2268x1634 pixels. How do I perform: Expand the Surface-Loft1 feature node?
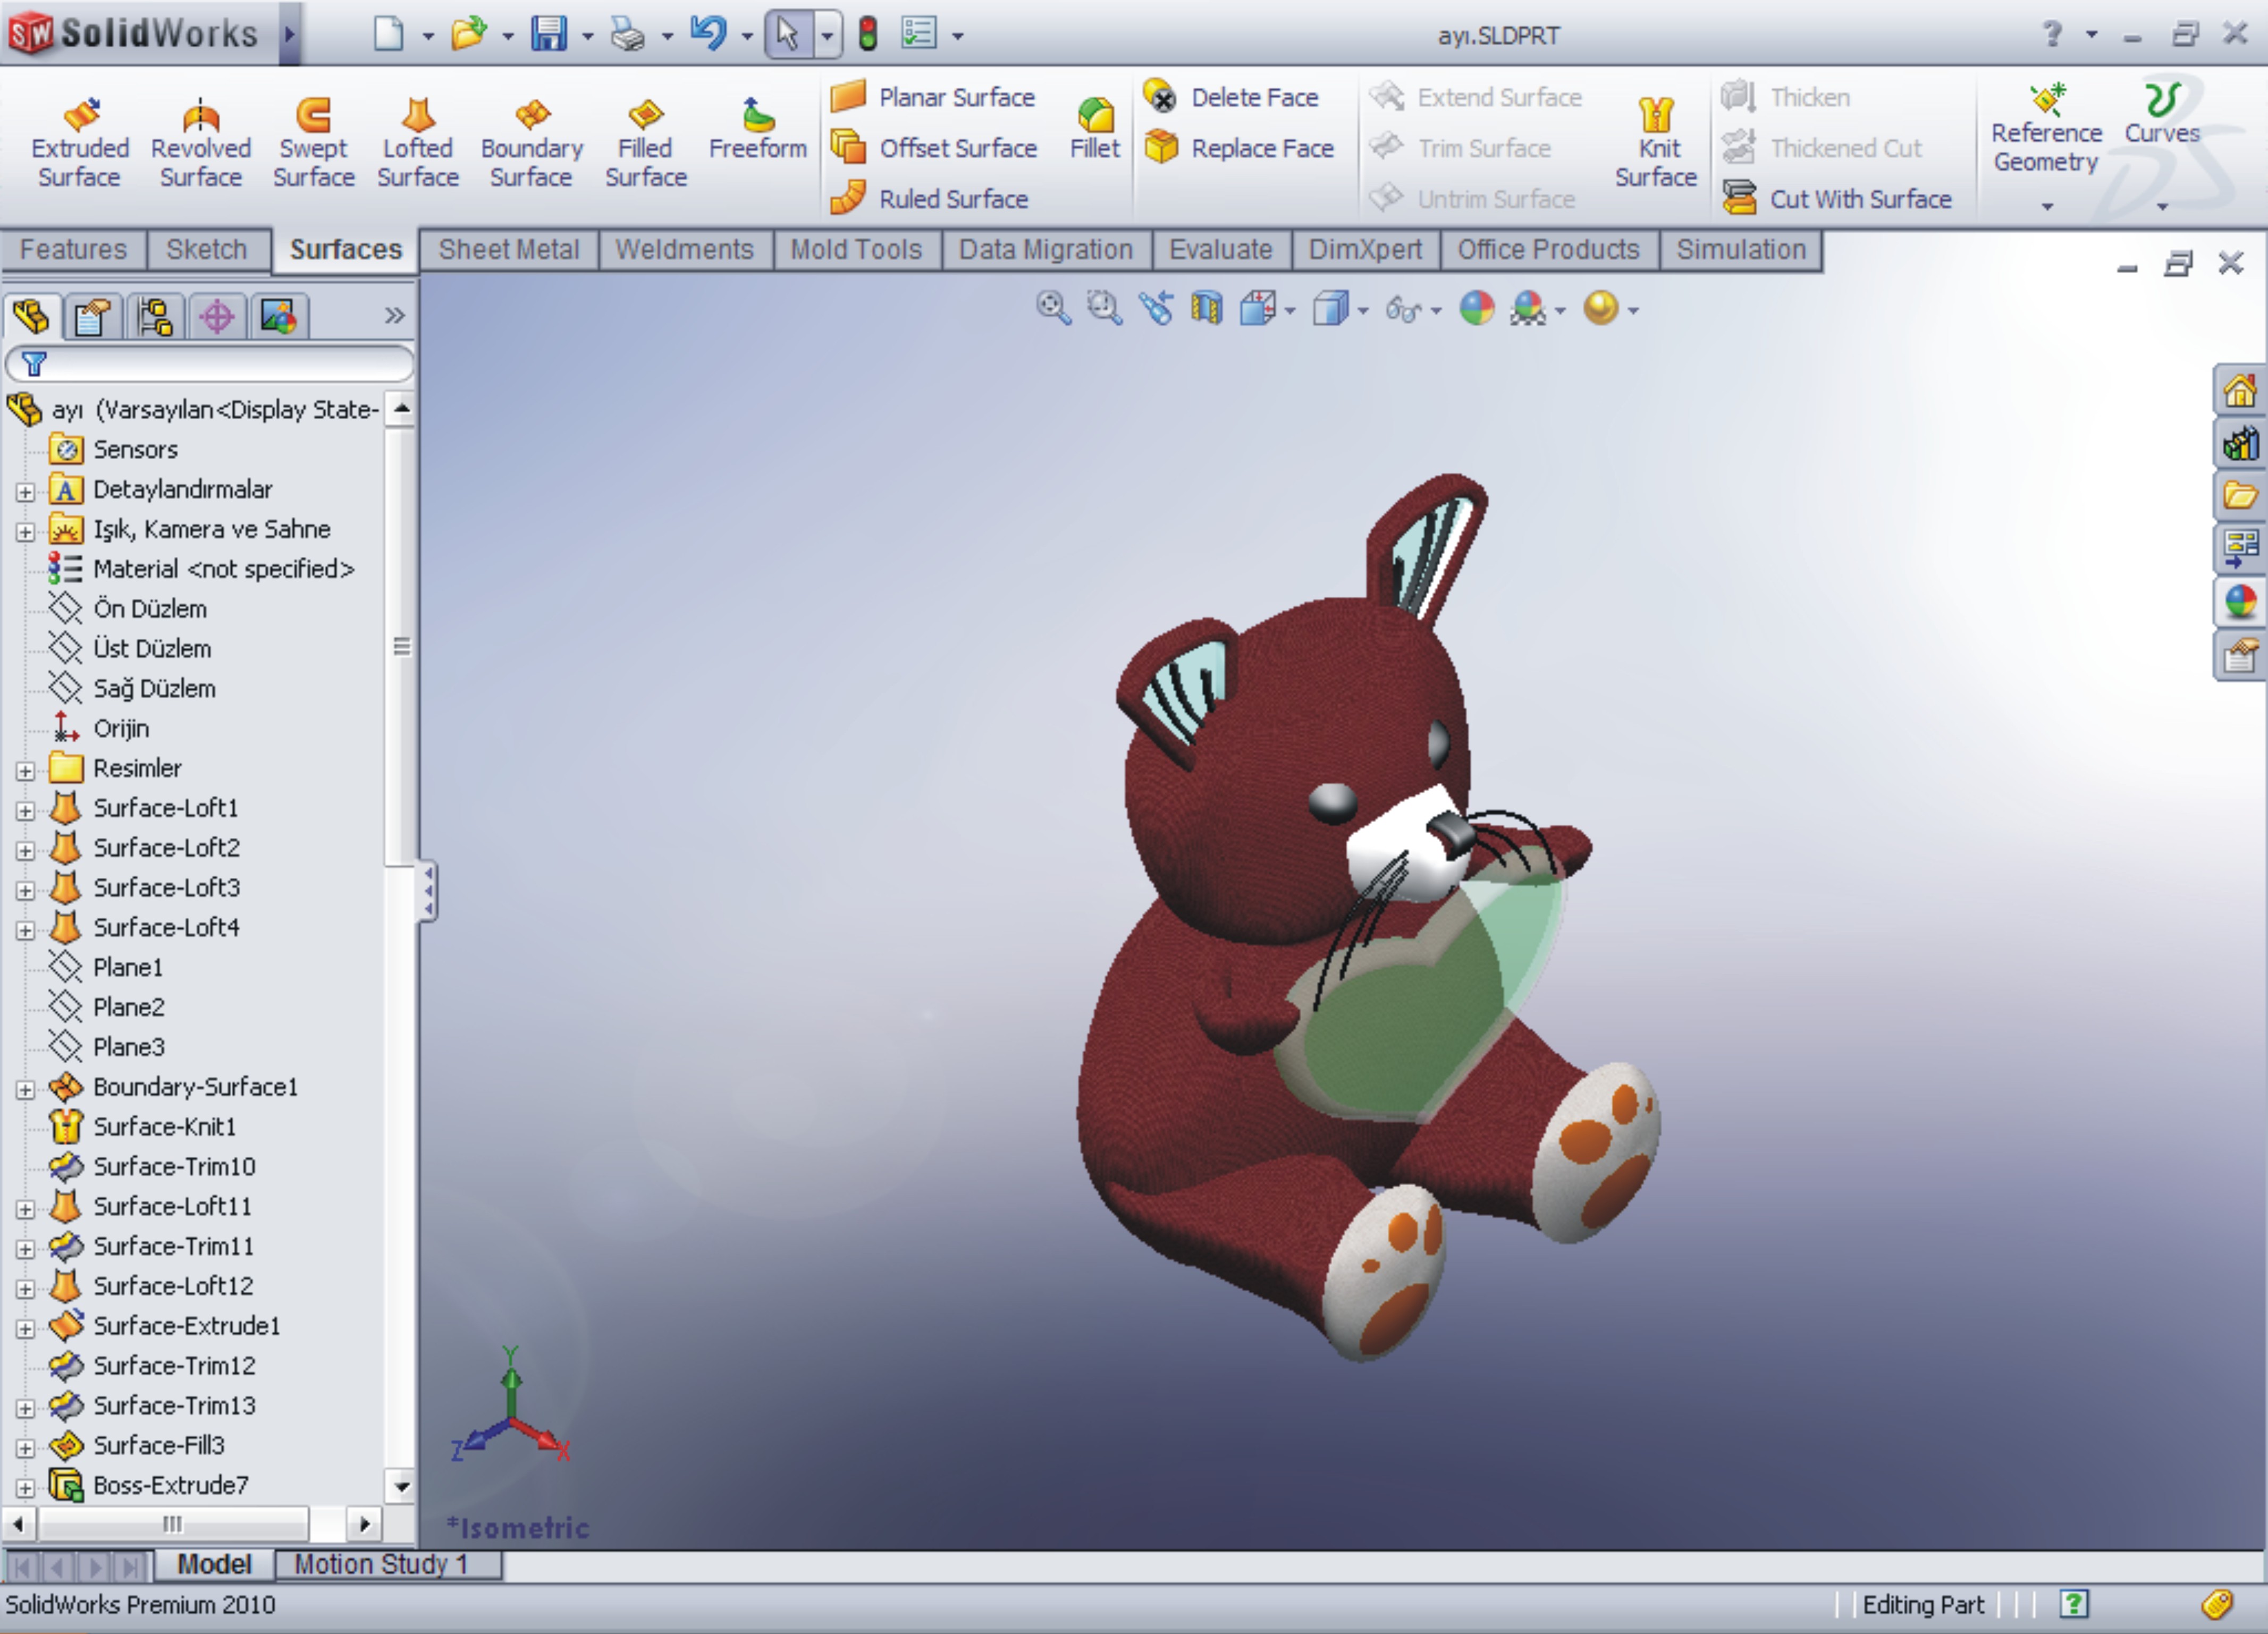pyautogui.click(x=25, y=810)
